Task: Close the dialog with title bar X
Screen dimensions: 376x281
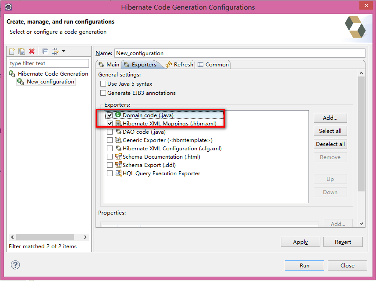Action: click(366, 6)
